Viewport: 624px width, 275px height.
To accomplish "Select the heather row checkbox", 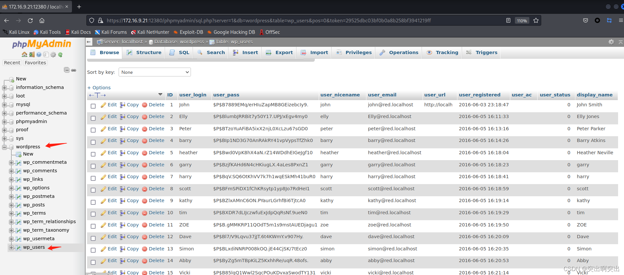I will click(x=93, y=154).
